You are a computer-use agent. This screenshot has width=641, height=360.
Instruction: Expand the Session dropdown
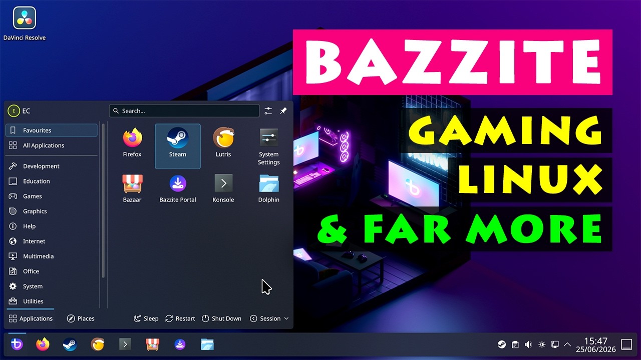click(x=269, y=318)
